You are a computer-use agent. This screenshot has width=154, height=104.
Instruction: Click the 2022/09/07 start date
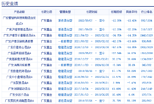[85, 21]
